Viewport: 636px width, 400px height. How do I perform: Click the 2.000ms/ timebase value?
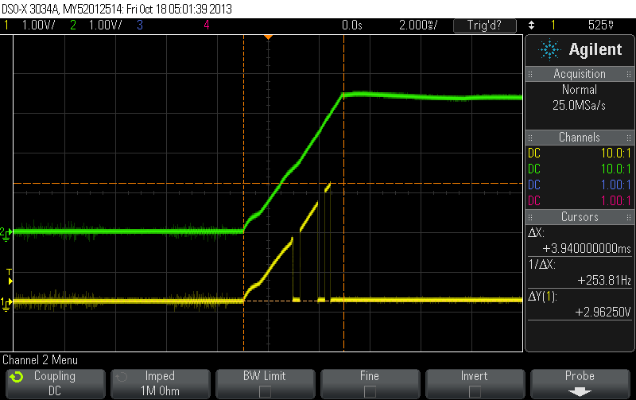[418, 25]
